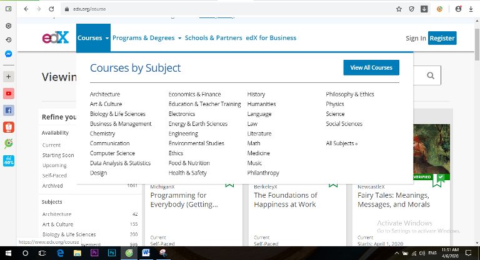Filter by Biology & Life Sciences sidebar
The height and width of the screenshot is (260, 480).
click(69, 234)
